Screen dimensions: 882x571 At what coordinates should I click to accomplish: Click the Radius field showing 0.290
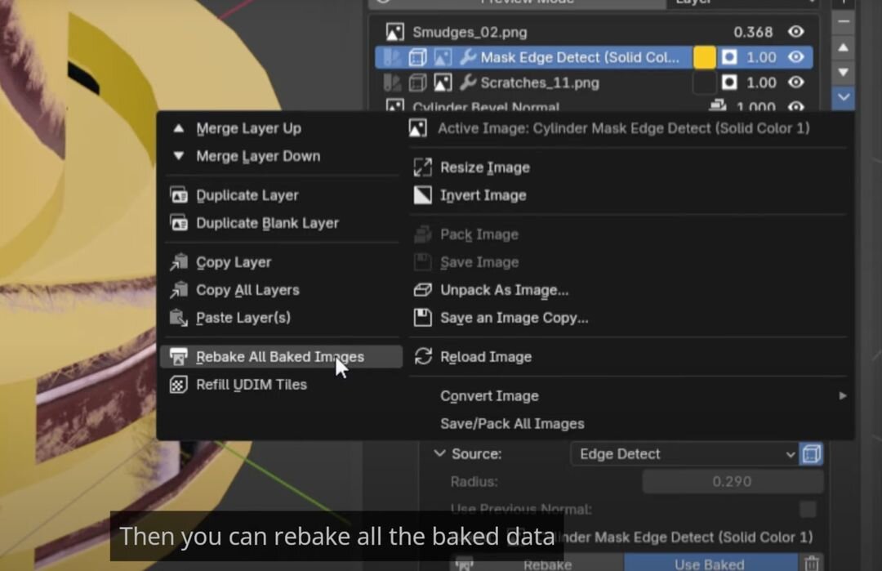pyautogui.click(x=733, y=482)
